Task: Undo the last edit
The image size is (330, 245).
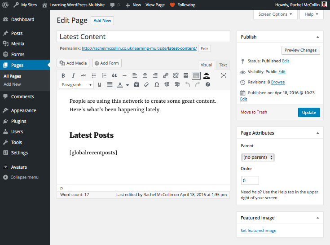Action: point(187,84)
